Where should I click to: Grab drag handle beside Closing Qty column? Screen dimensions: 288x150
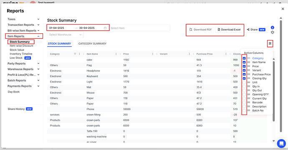pyautogui.click(x=249, y=78)
